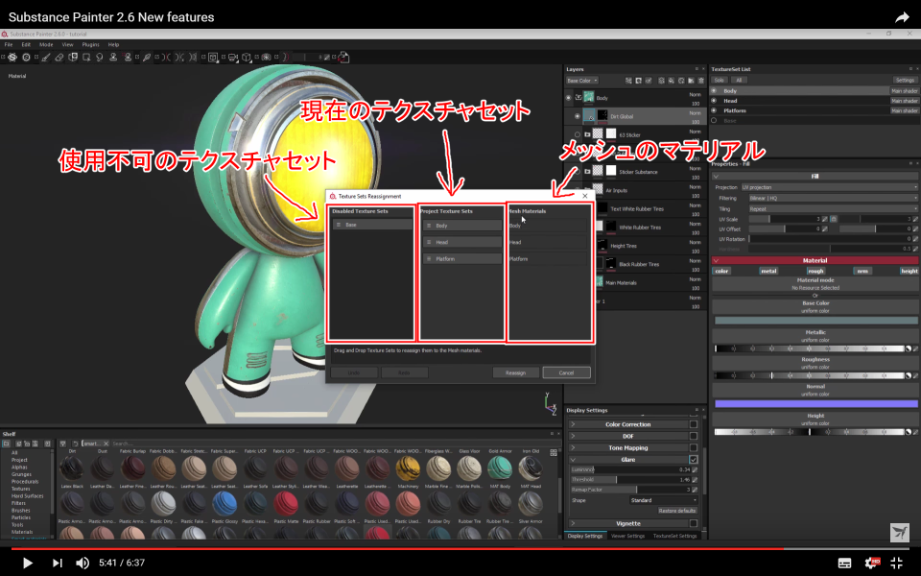Viewport: 921px width, 576px height.
Task: Select the Projection tool
Action: tap(73, 57)
